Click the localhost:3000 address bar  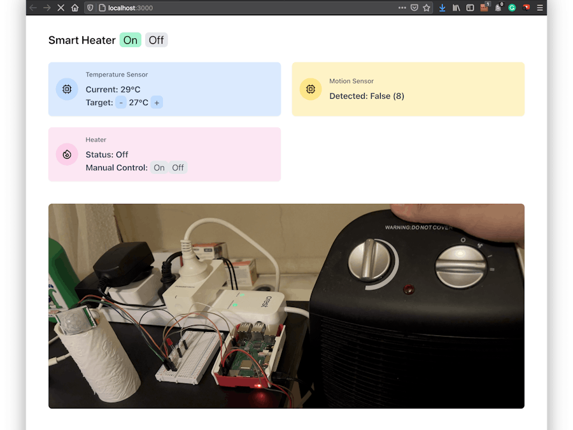pyautogui.click(x=127, y=8)
